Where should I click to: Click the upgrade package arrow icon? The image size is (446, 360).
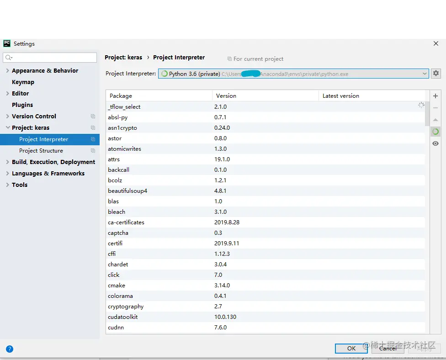click(x=435, y=120)
